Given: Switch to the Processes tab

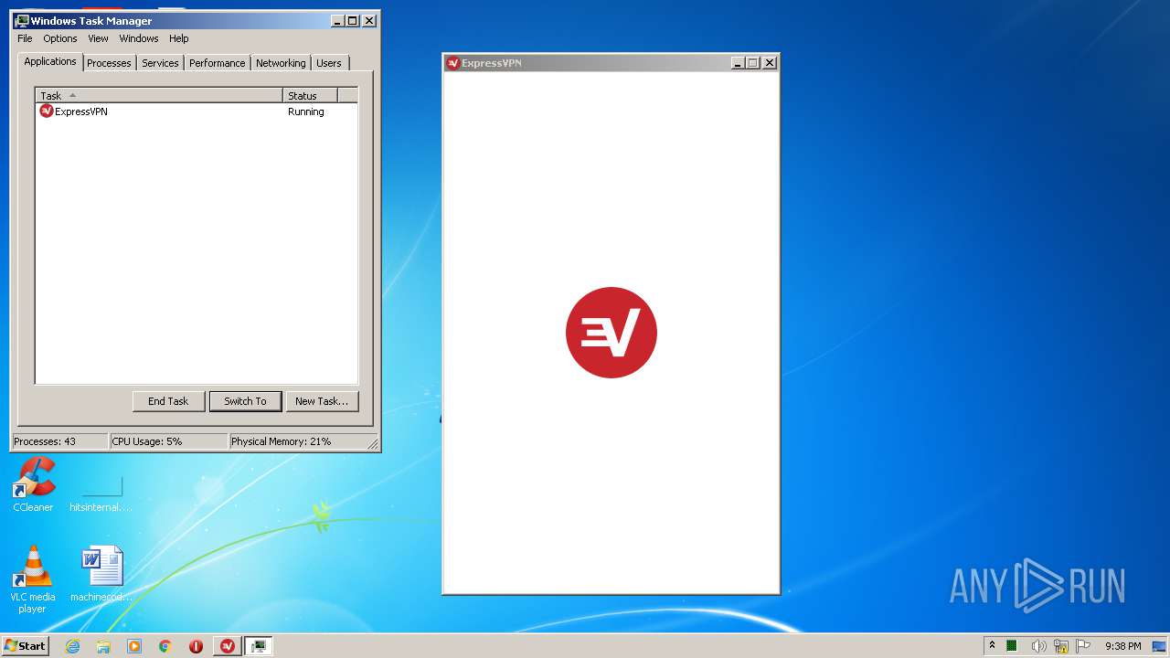Looking at the screenshot, I should 109,63.
